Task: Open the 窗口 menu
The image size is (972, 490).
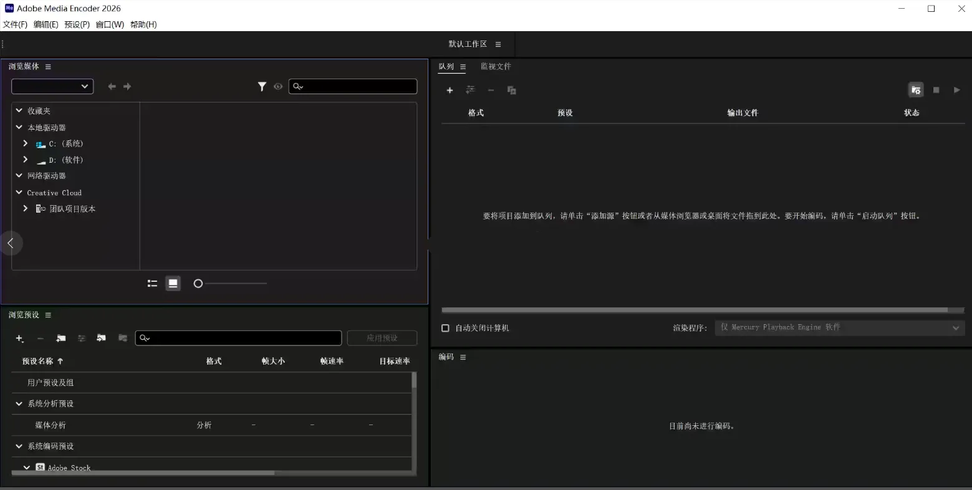Action: point(109,24)
